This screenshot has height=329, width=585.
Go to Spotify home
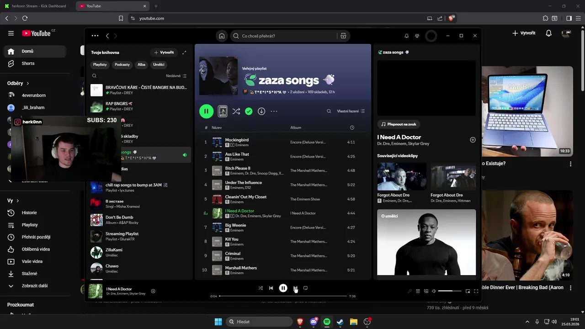(222, 36)
